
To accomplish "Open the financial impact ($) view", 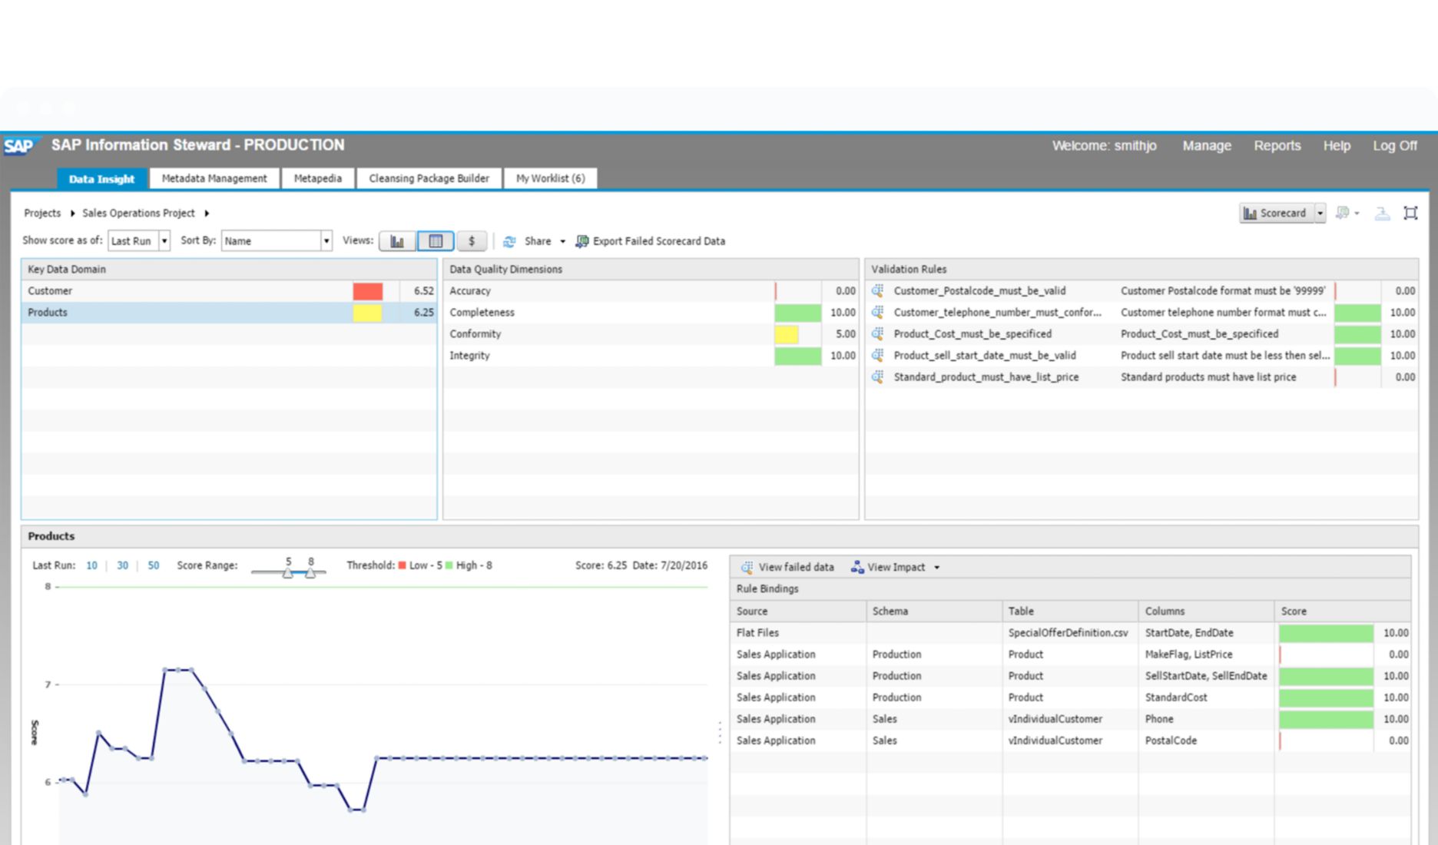I will click(472, 240).
